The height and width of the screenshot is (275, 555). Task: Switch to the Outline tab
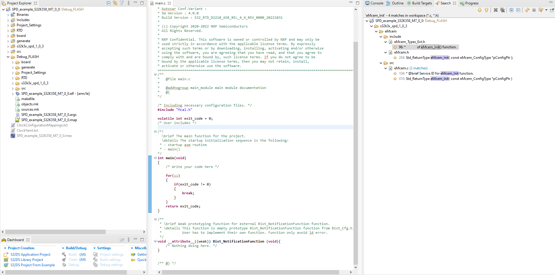(395, 3)
